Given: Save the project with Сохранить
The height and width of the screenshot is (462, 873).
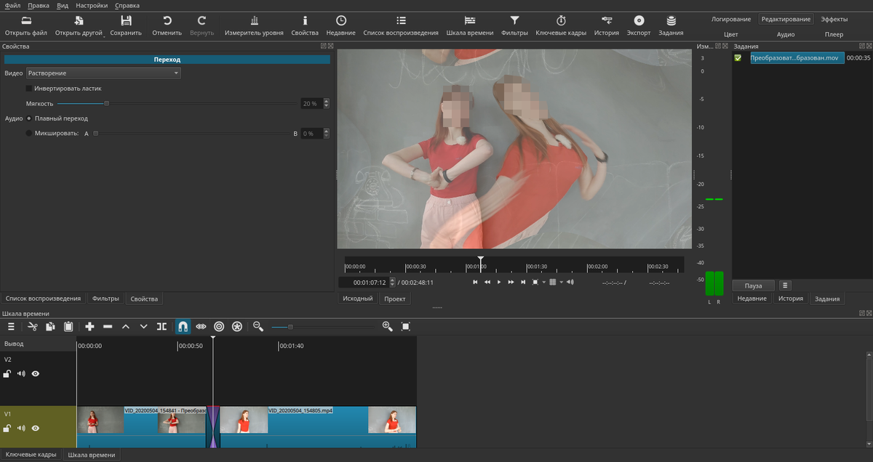Looking at the screenshot, I should (126, 25).
